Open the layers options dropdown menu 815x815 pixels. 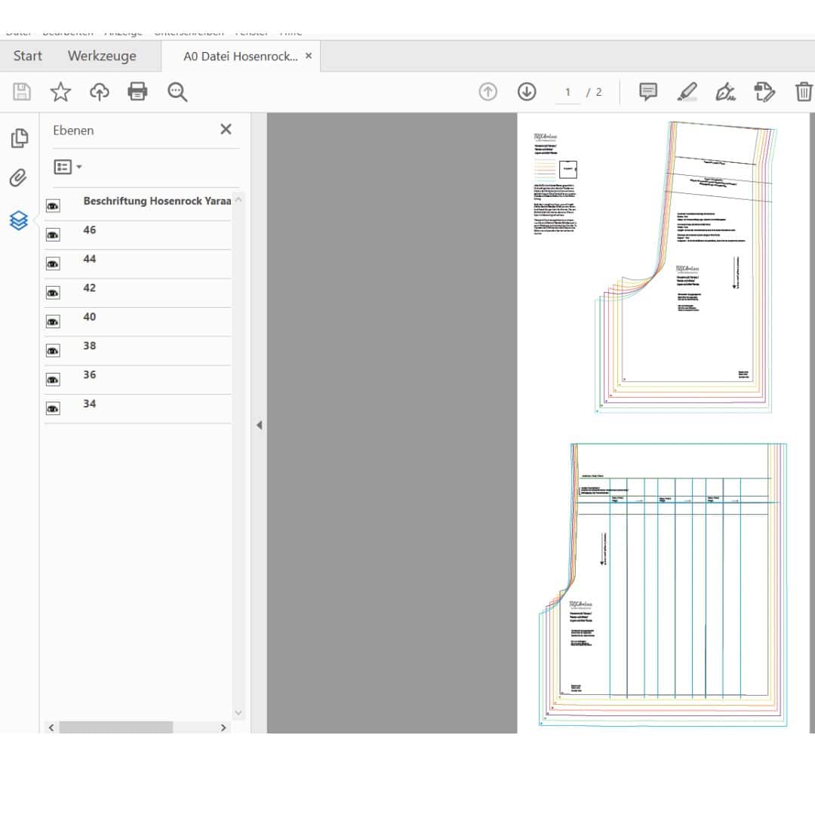68,167
